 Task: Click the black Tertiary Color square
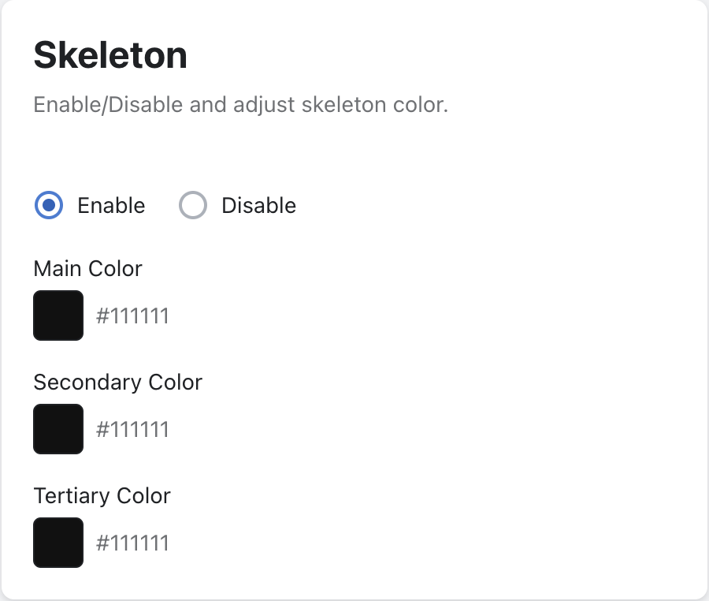pos(58,542)
